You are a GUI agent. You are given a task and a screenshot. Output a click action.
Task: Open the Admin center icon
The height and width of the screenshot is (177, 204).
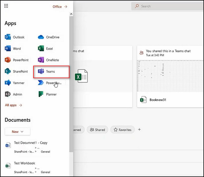(8, 94)
